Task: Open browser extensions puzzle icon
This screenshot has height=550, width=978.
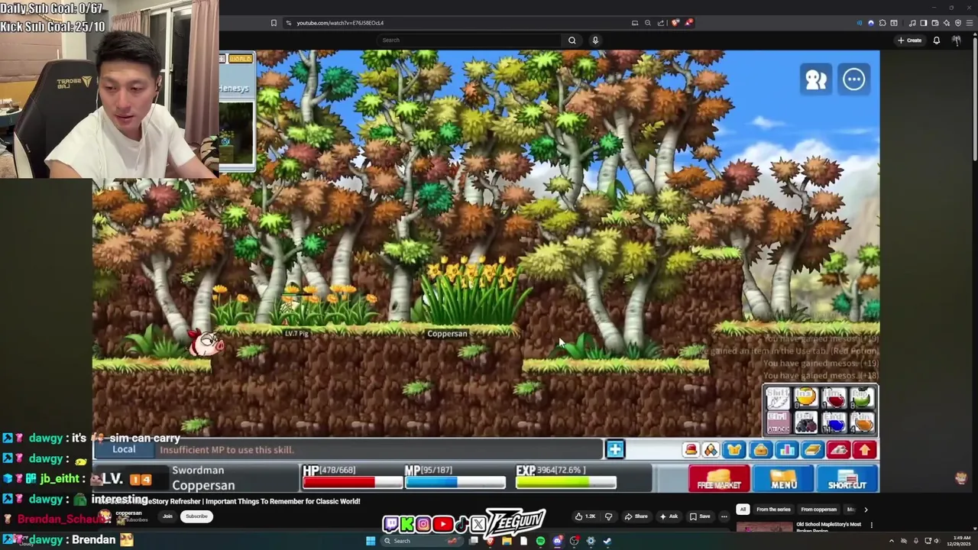Action: point(882,23)
